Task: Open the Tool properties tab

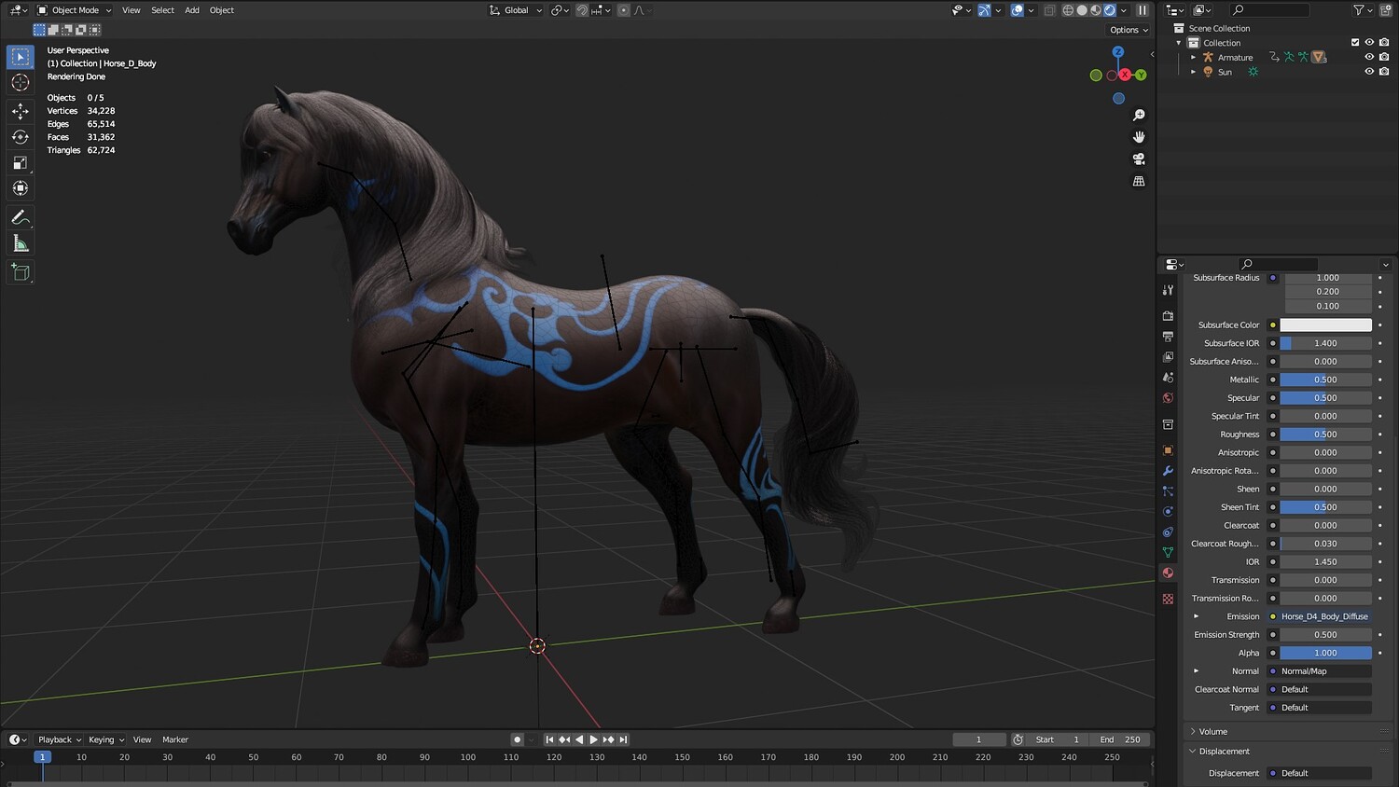Action: tap(1168, 290)
